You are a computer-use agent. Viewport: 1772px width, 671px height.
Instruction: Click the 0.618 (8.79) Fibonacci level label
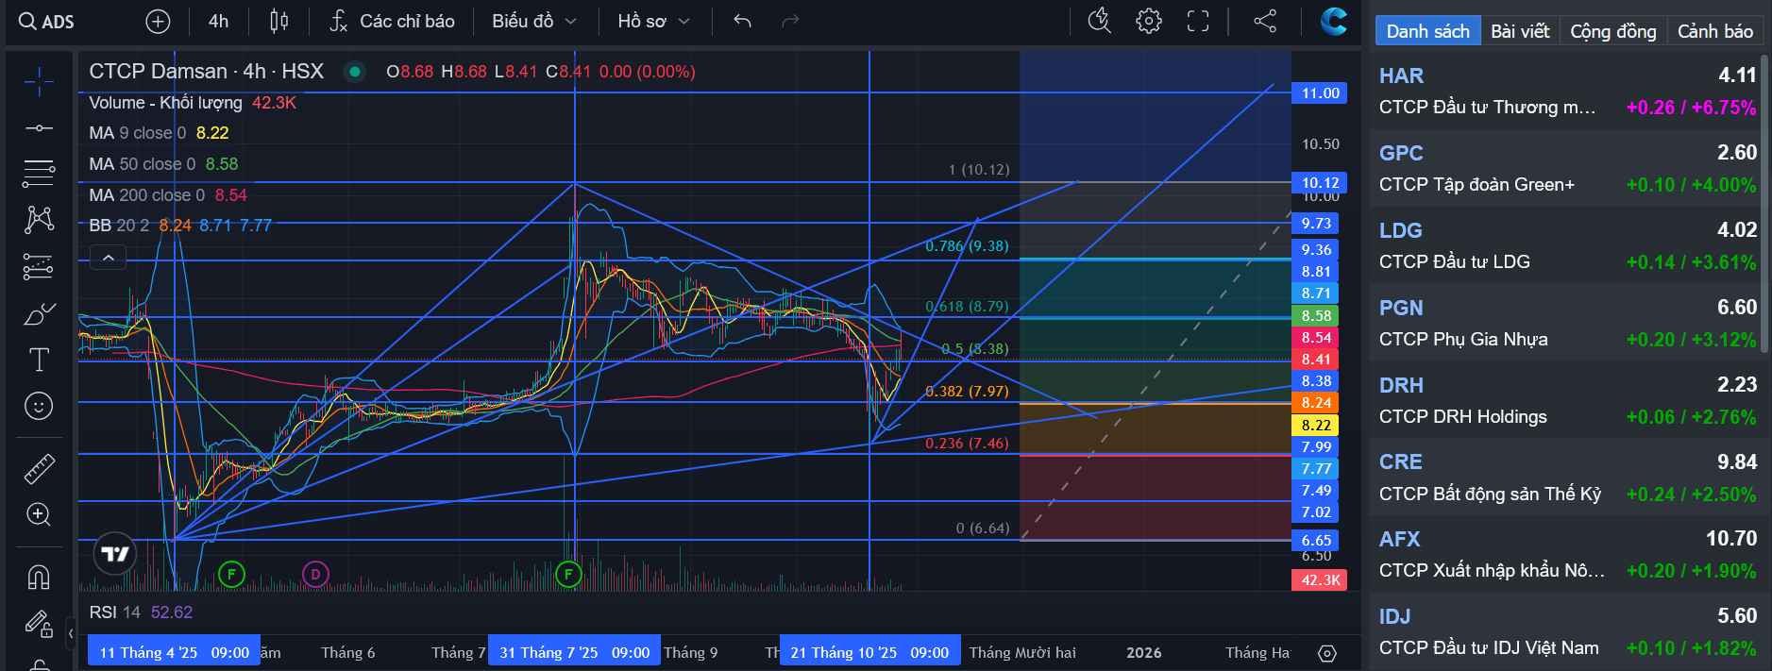pos(967,306)
